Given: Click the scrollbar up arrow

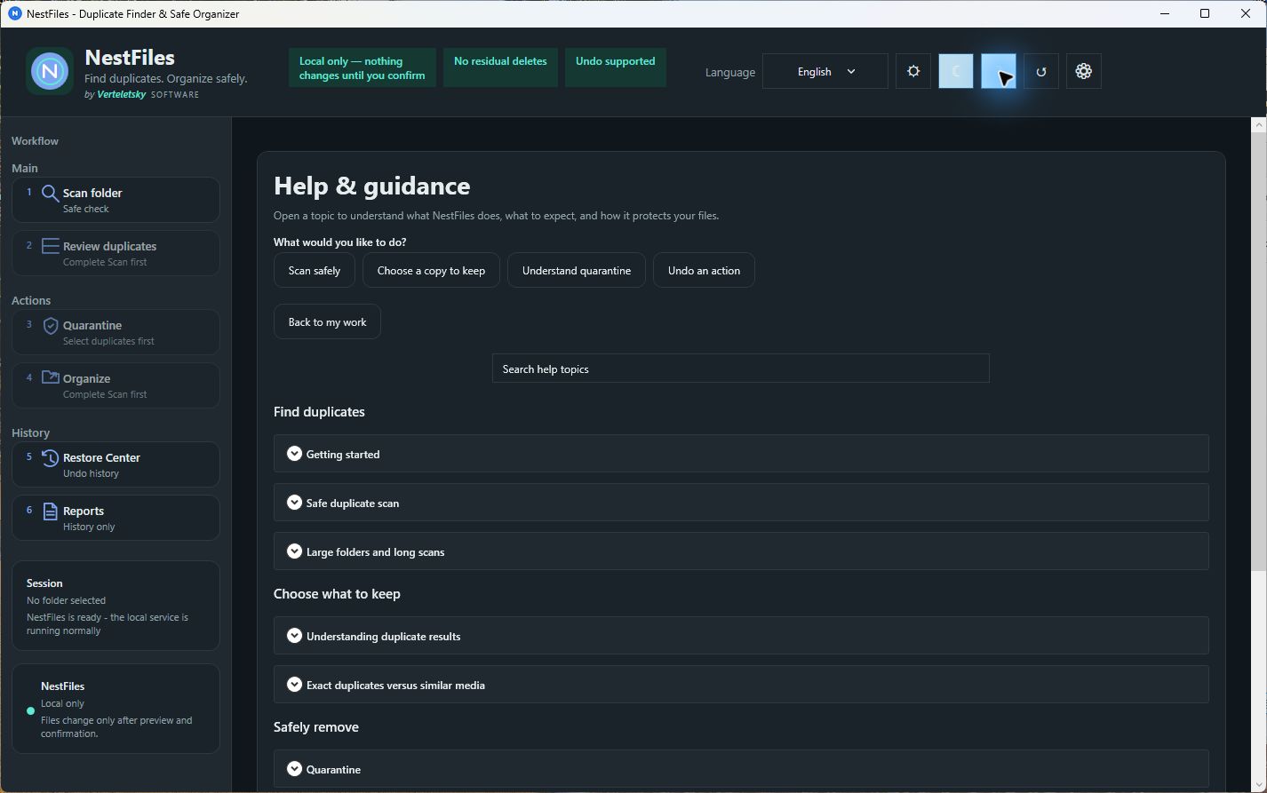Looking at the screenshot, I should (1259, 125).
